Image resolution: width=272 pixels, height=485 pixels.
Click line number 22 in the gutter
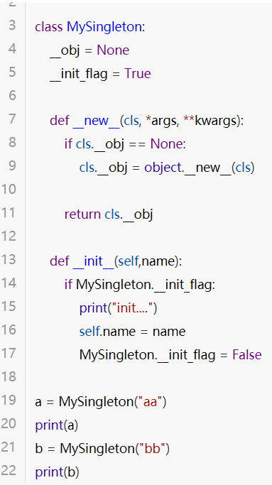(x=9, y=471)
